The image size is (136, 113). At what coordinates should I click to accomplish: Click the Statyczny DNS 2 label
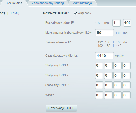pyautogui.click(x=57, y=75)
